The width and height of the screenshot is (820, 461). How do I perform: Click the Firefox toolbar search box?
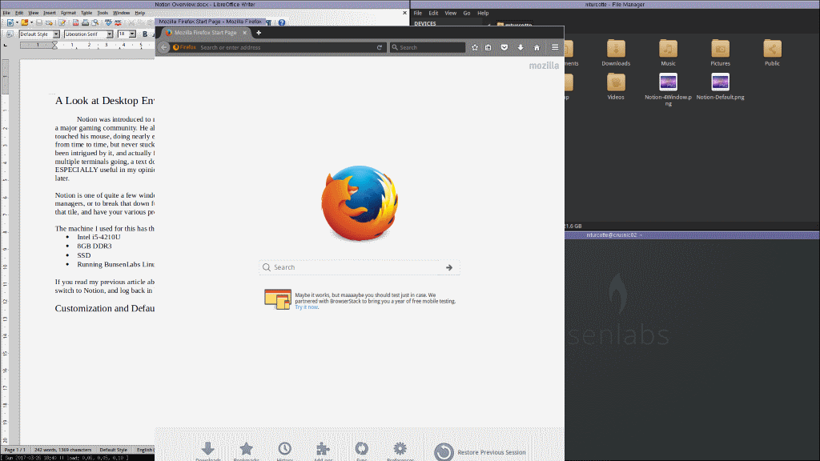428,47
